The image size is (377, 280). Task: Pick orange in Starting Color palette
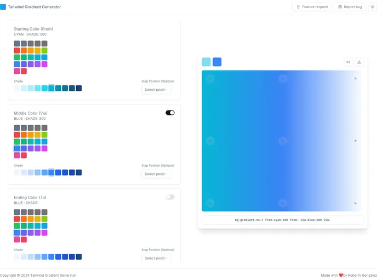pyautogui.click(x=24, y=50)
